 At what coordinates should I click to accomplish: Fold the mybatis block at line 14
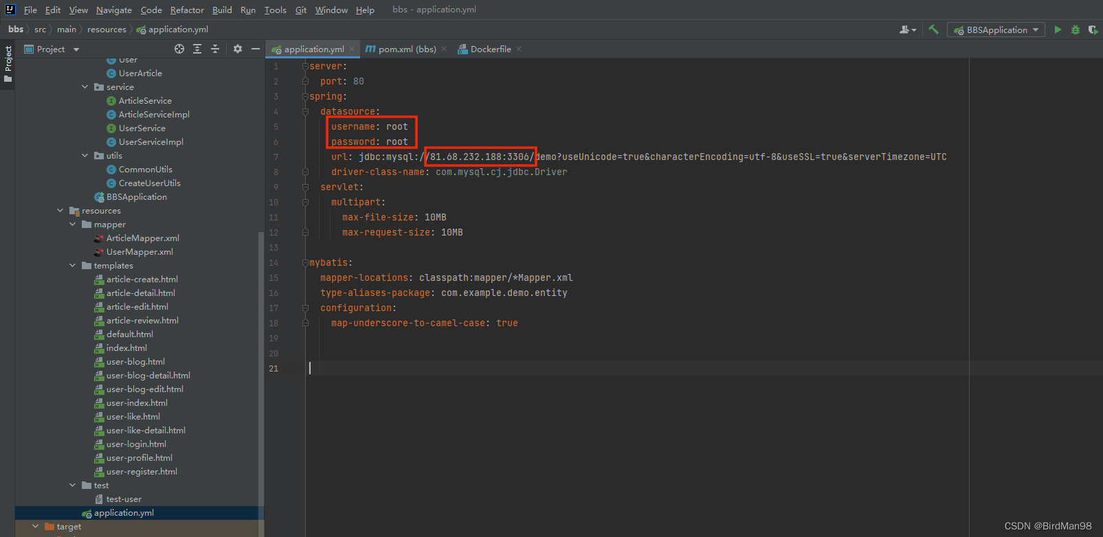coord(305,262)
